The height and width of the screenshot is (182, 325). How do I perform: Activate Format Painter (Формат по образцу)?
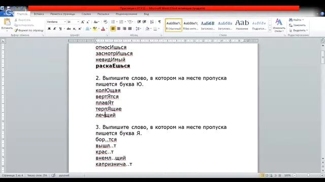point(29,30)
